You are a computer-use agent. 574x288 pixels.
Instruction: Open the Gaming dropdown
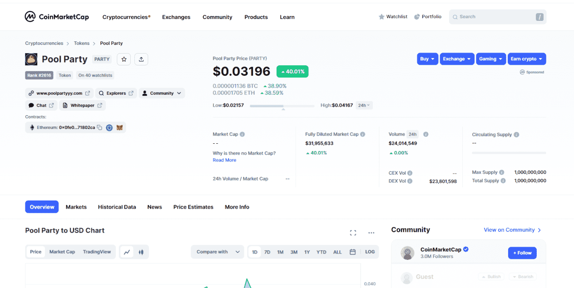click(491, 59)
